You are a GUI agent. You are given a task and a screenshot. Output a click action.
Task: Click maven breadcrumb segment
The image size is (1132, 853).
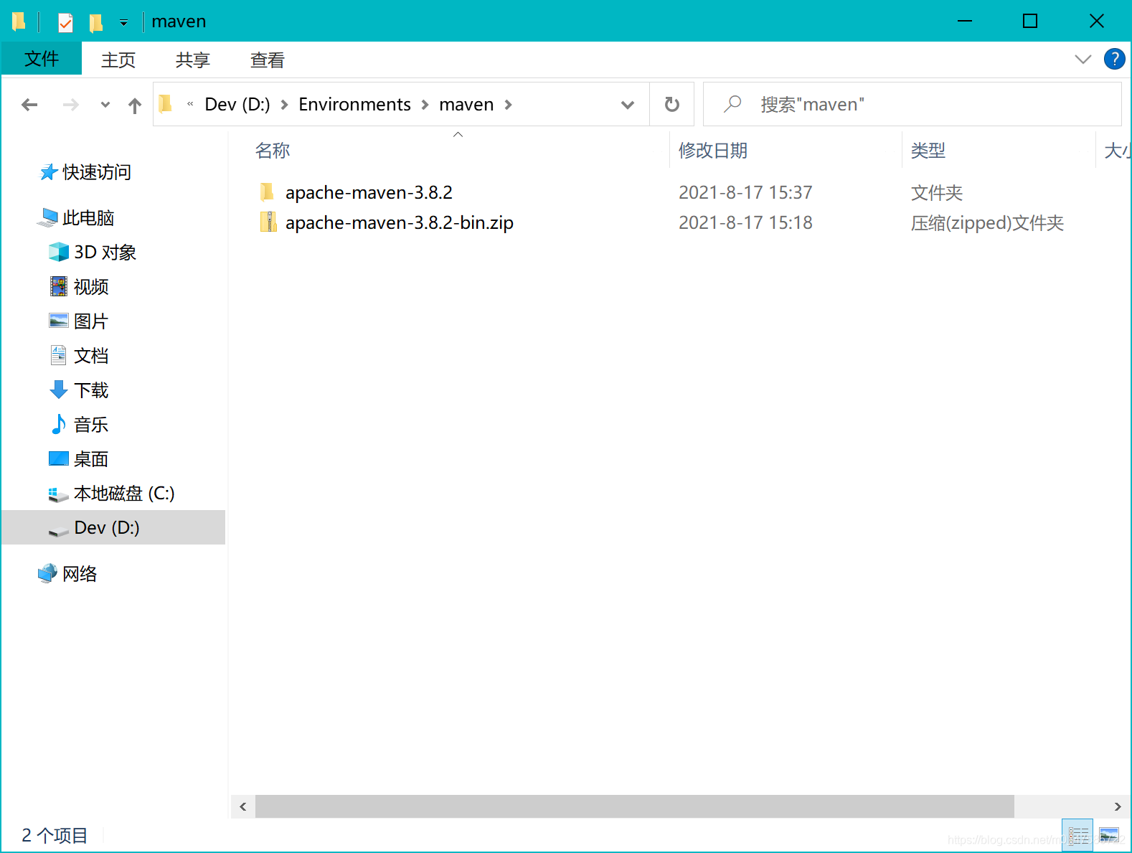466,105
